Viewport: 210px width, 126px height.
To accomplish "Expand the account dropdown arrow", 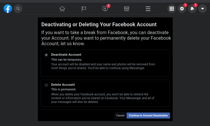I will point(202,9).
